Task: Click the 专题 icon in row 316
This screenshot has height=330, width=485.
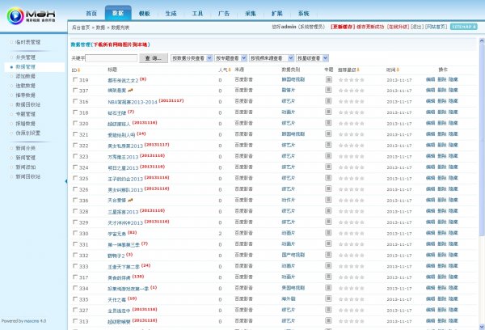Action: 328,101
